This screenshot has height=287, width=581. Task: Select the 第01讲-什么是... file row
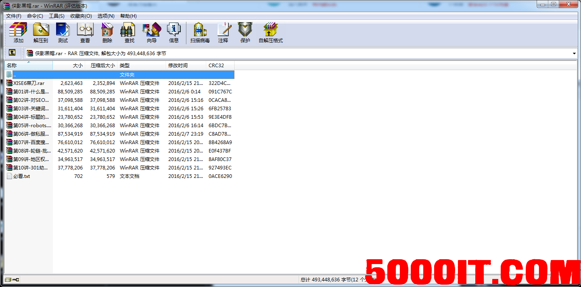click(x=120, y=92)
